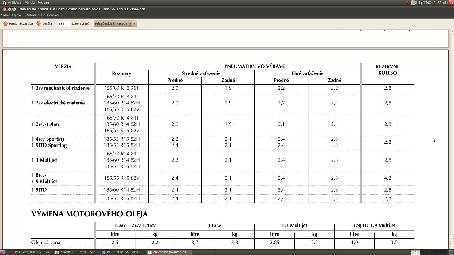Click the red shutdown icon in top panel
454x255 pixels.
451,3
